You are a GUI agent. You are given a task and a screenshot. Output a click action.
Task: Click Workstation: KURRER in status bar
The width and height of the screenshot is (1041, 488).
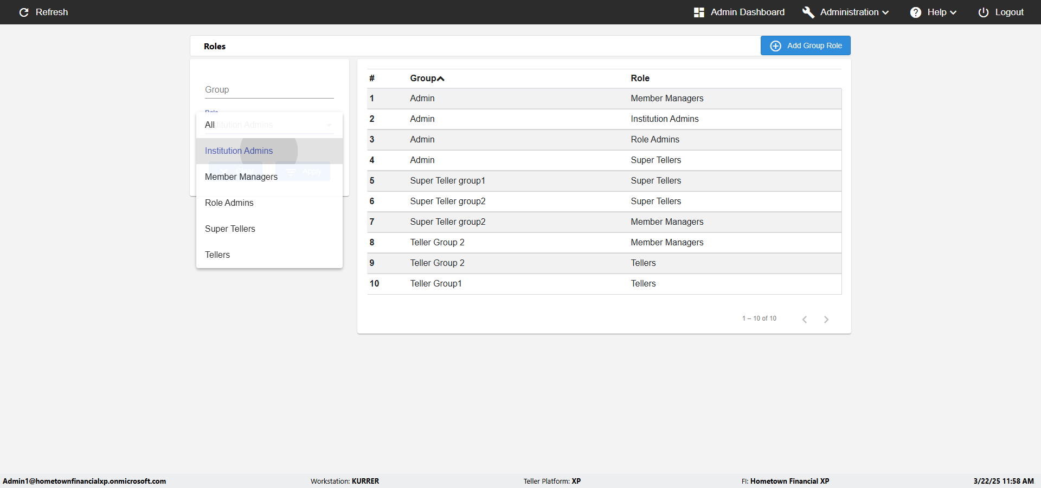click(x=345, y=481)
